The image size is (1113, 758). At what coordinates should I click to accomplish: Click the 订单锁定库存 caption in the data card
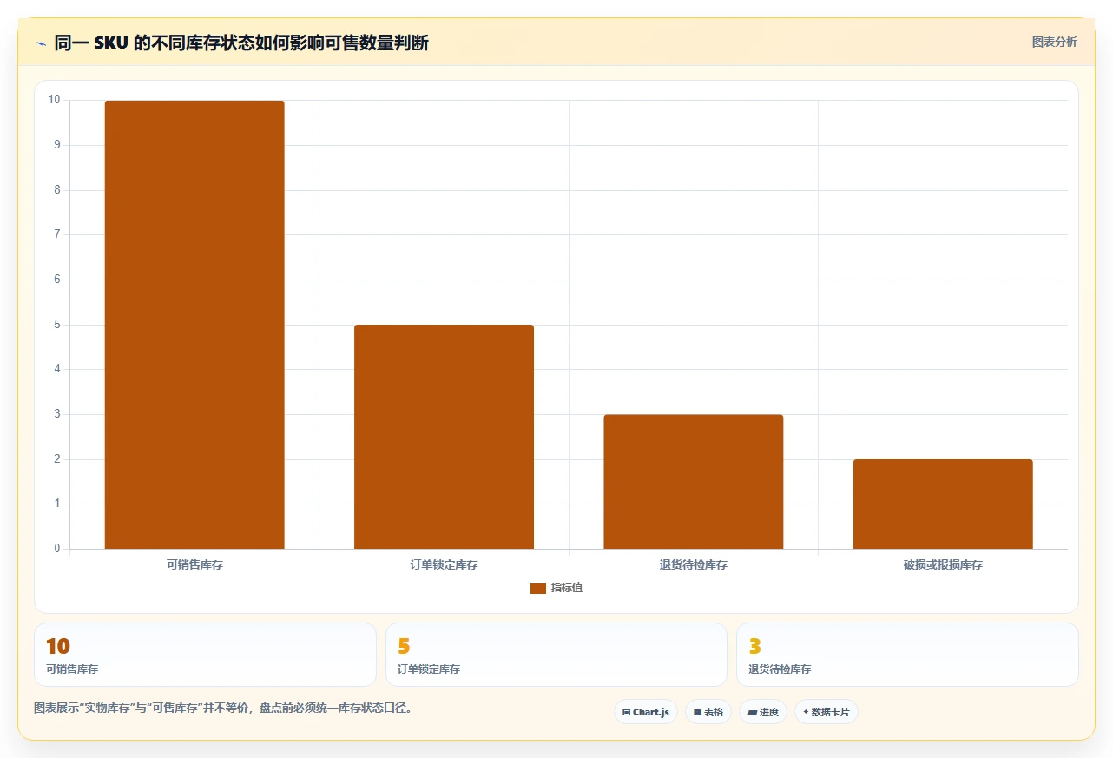pos(429,669)
